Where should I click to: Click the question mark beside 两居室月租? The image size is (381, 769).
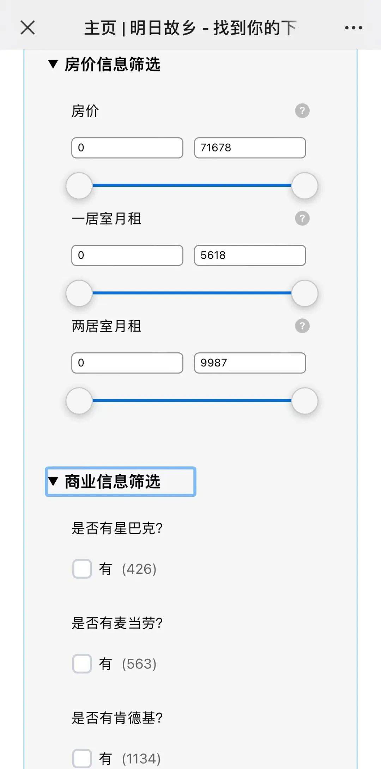pos(302,326)
